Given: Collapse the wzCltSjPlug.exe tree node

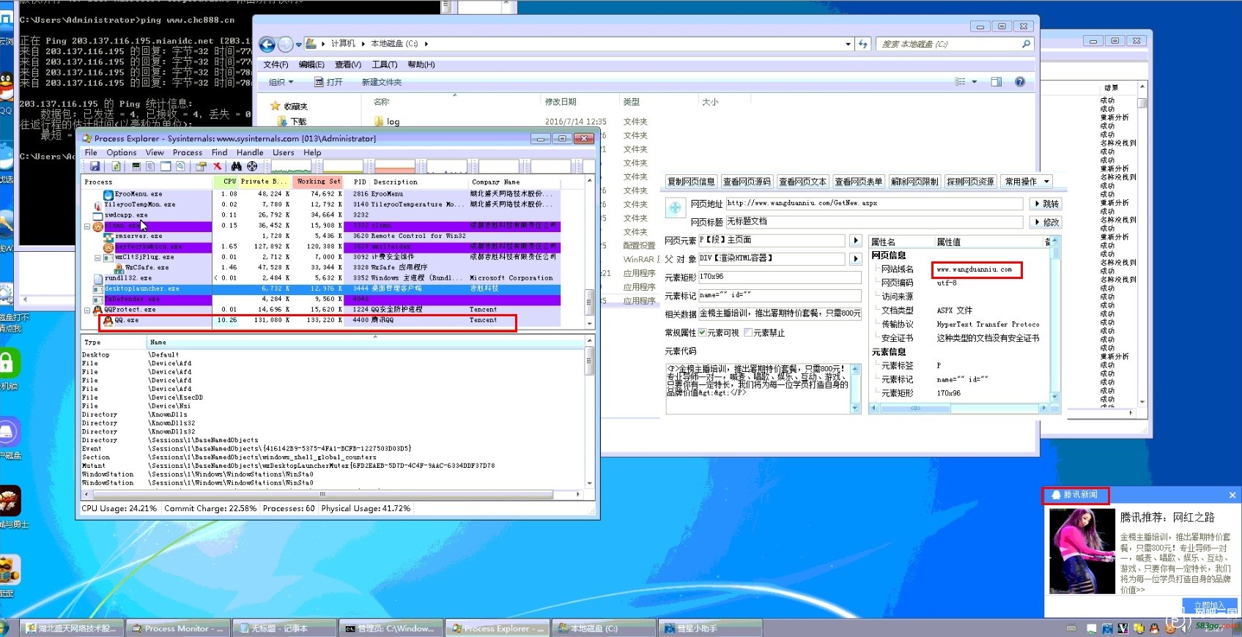Looking at the screenshot, I should [97, 258].
